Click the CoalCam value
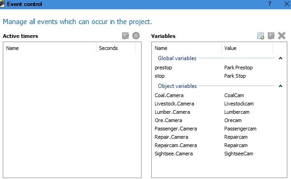This screenshot has width=291, height=179. 234,95
